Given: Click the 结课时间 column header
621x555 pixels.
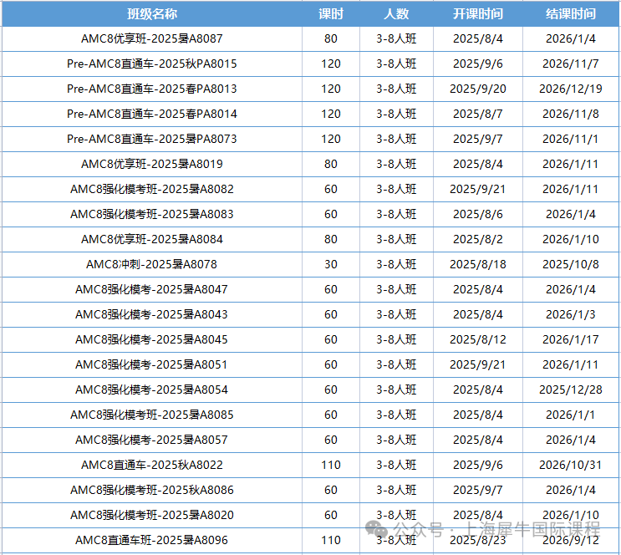Looking at the screenshot, I should [x=570, y=14].
